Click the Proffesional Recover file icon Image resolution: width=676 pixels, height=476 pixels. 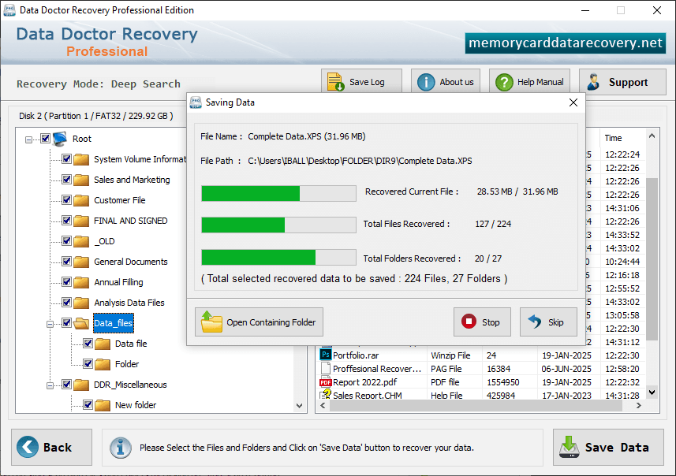(x=326, y=368)
